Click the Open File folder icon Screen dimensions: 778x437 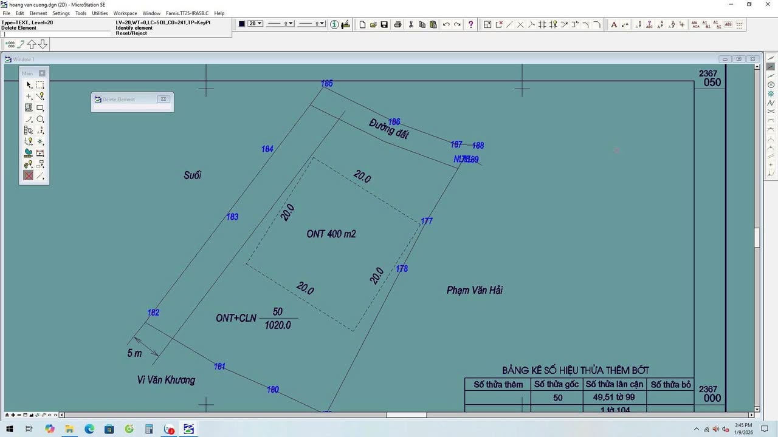pyautogui.click(x=373, y=24)
